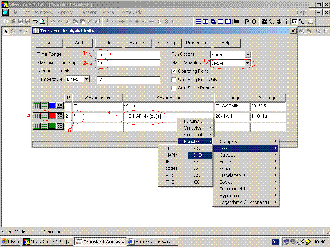Click the Print icon in the toolbar
The height and width of the screenshot is (247, 330).
[x=35, y=22]
